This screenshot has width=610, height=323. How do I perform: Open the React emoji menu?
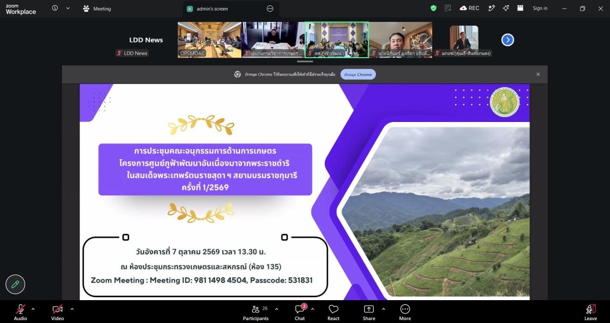[334, 313]
